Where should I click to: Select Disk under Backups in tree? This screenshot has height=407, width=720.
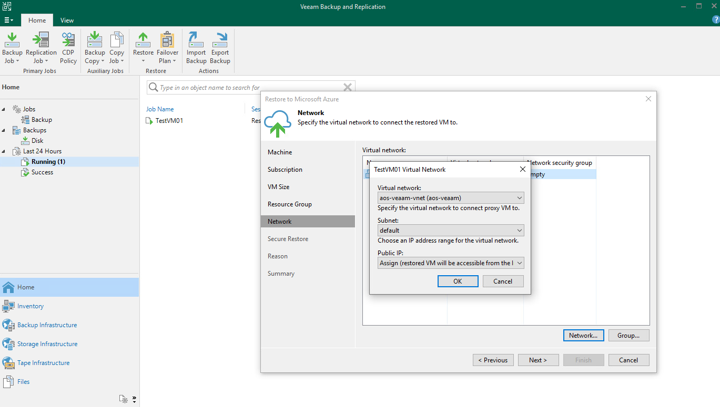pos(37,141)
